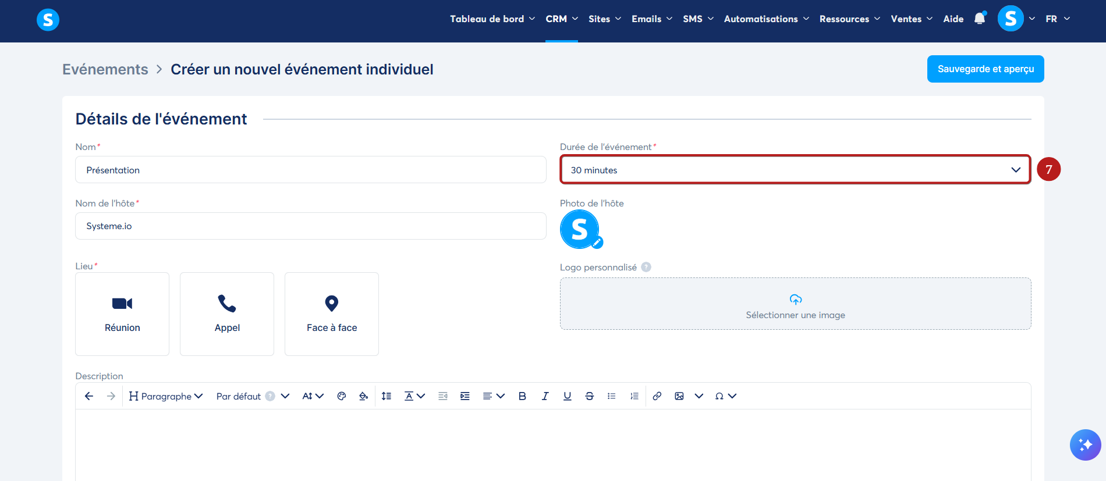Open the Emails menu
1106x481 pixels.
652,19
